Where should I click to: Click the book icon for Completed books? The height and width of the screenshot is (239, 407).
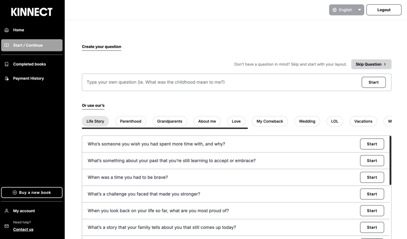6,64
